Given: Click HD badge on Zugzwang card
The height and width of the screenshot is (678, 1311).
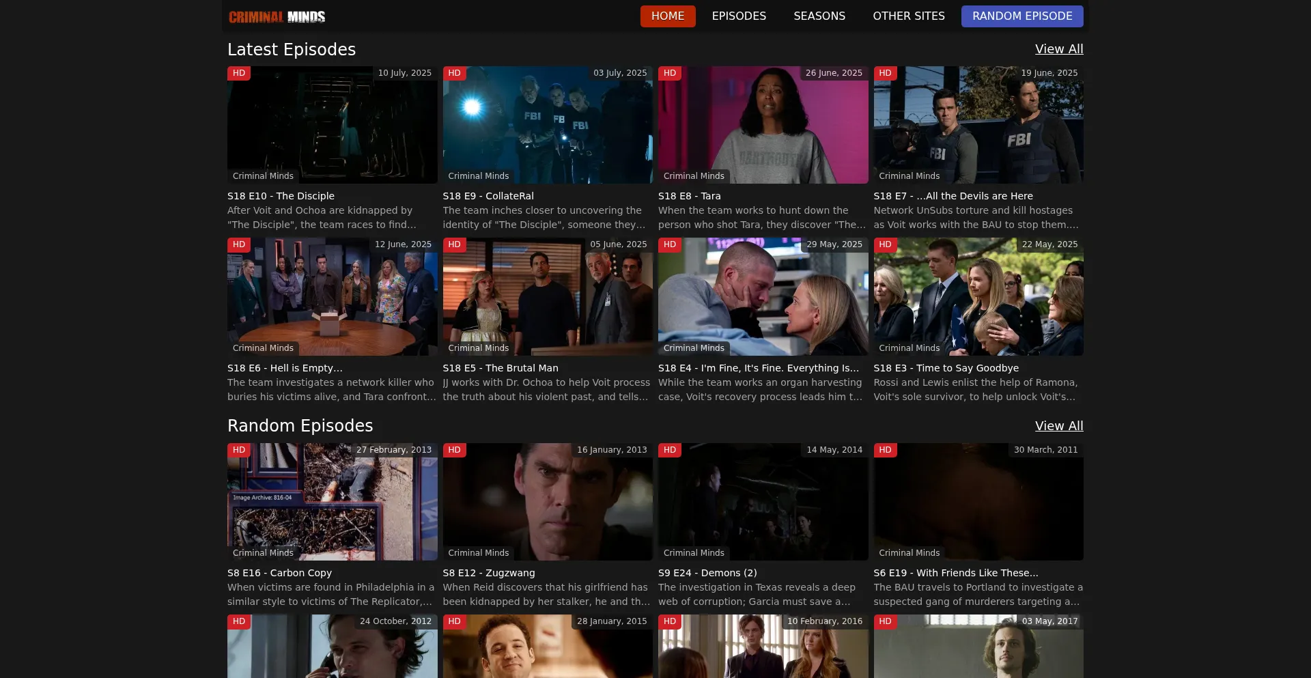Looking at the screenshot, I should tap(455, 450).
